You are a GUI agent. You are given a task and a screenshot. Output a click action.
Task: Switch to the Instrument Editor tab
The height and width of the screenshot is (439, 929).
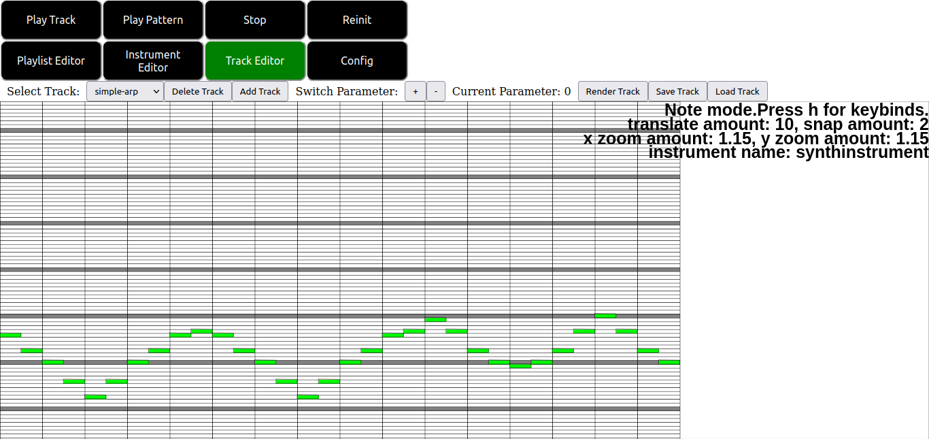pyautogui.click(x=153, y=61)
